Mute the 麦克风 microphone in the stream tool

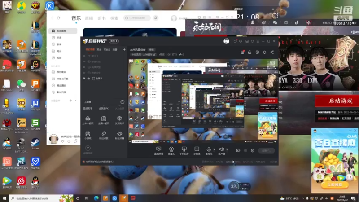[209, 149]
